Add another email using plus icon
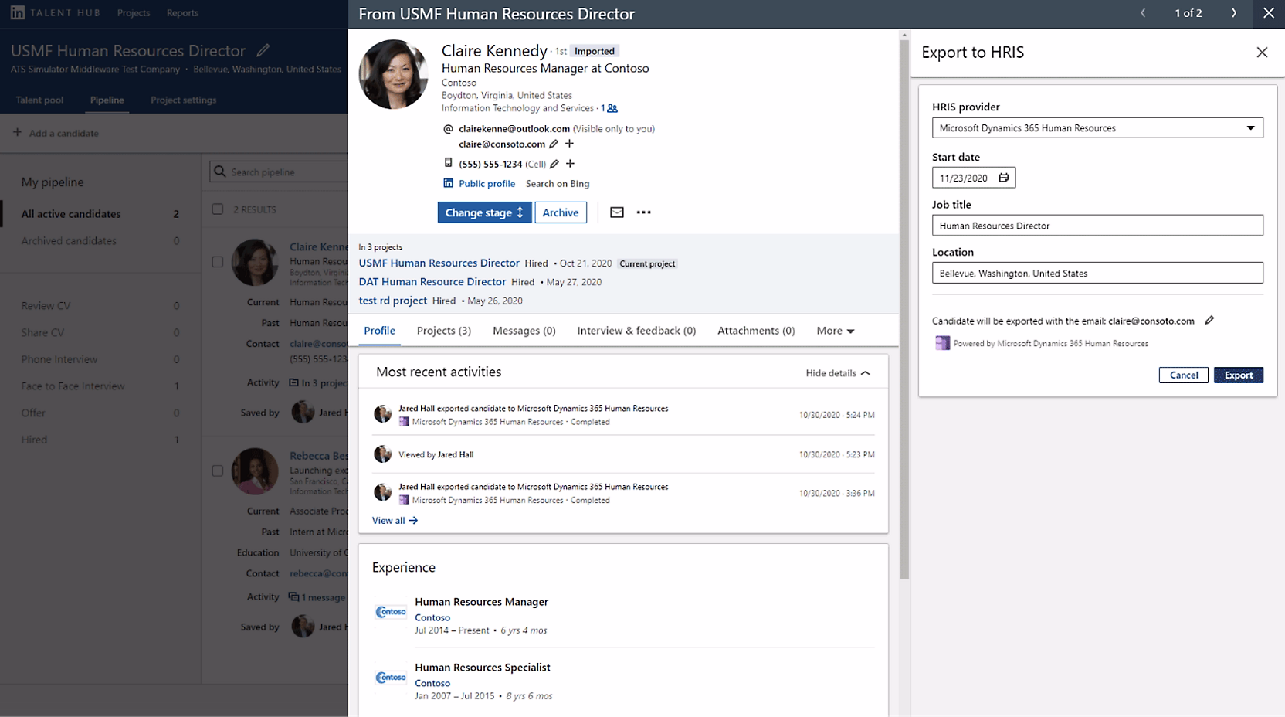 pos(569,144)
